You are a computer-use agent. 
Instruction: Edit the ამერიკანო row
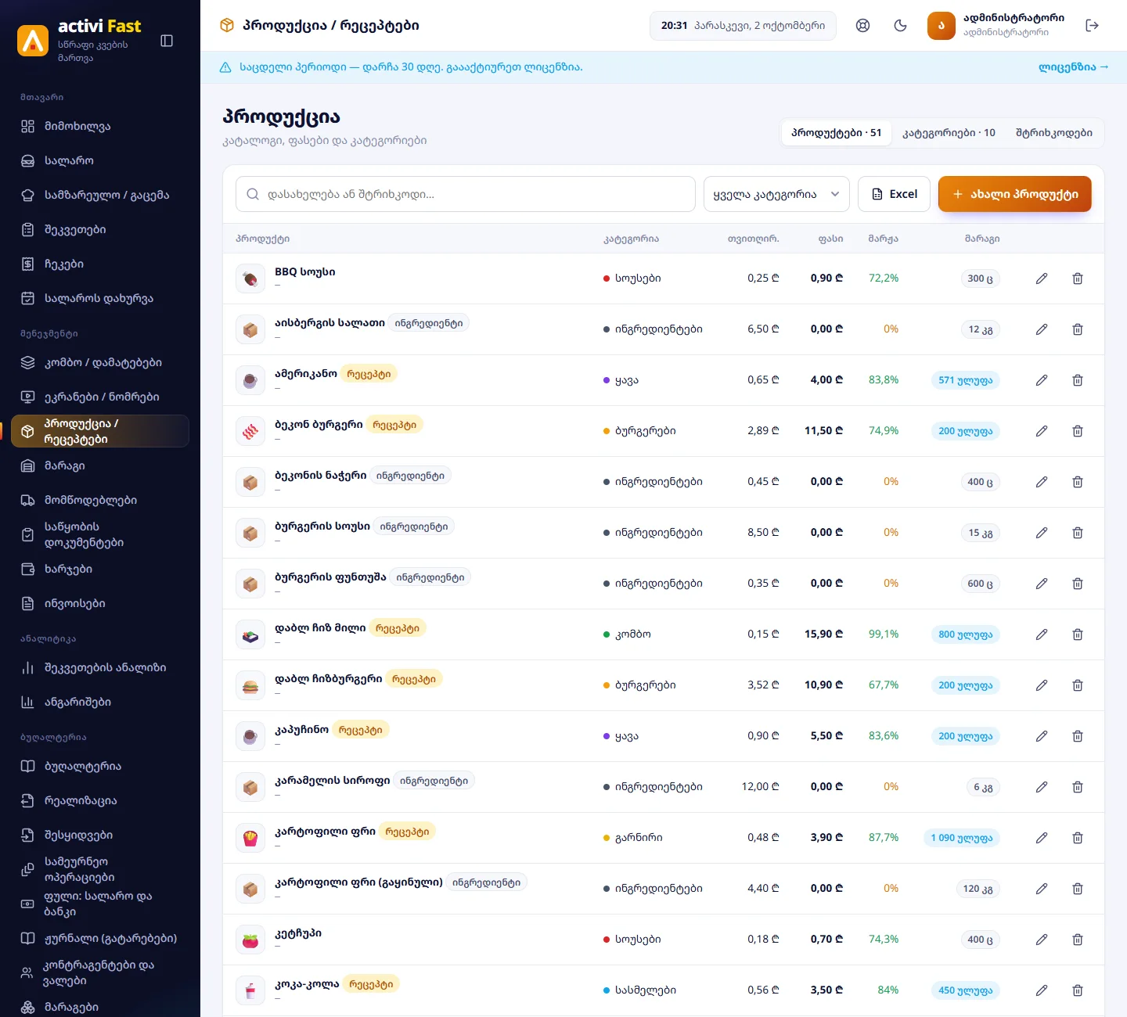click(x=1042, y=380)
